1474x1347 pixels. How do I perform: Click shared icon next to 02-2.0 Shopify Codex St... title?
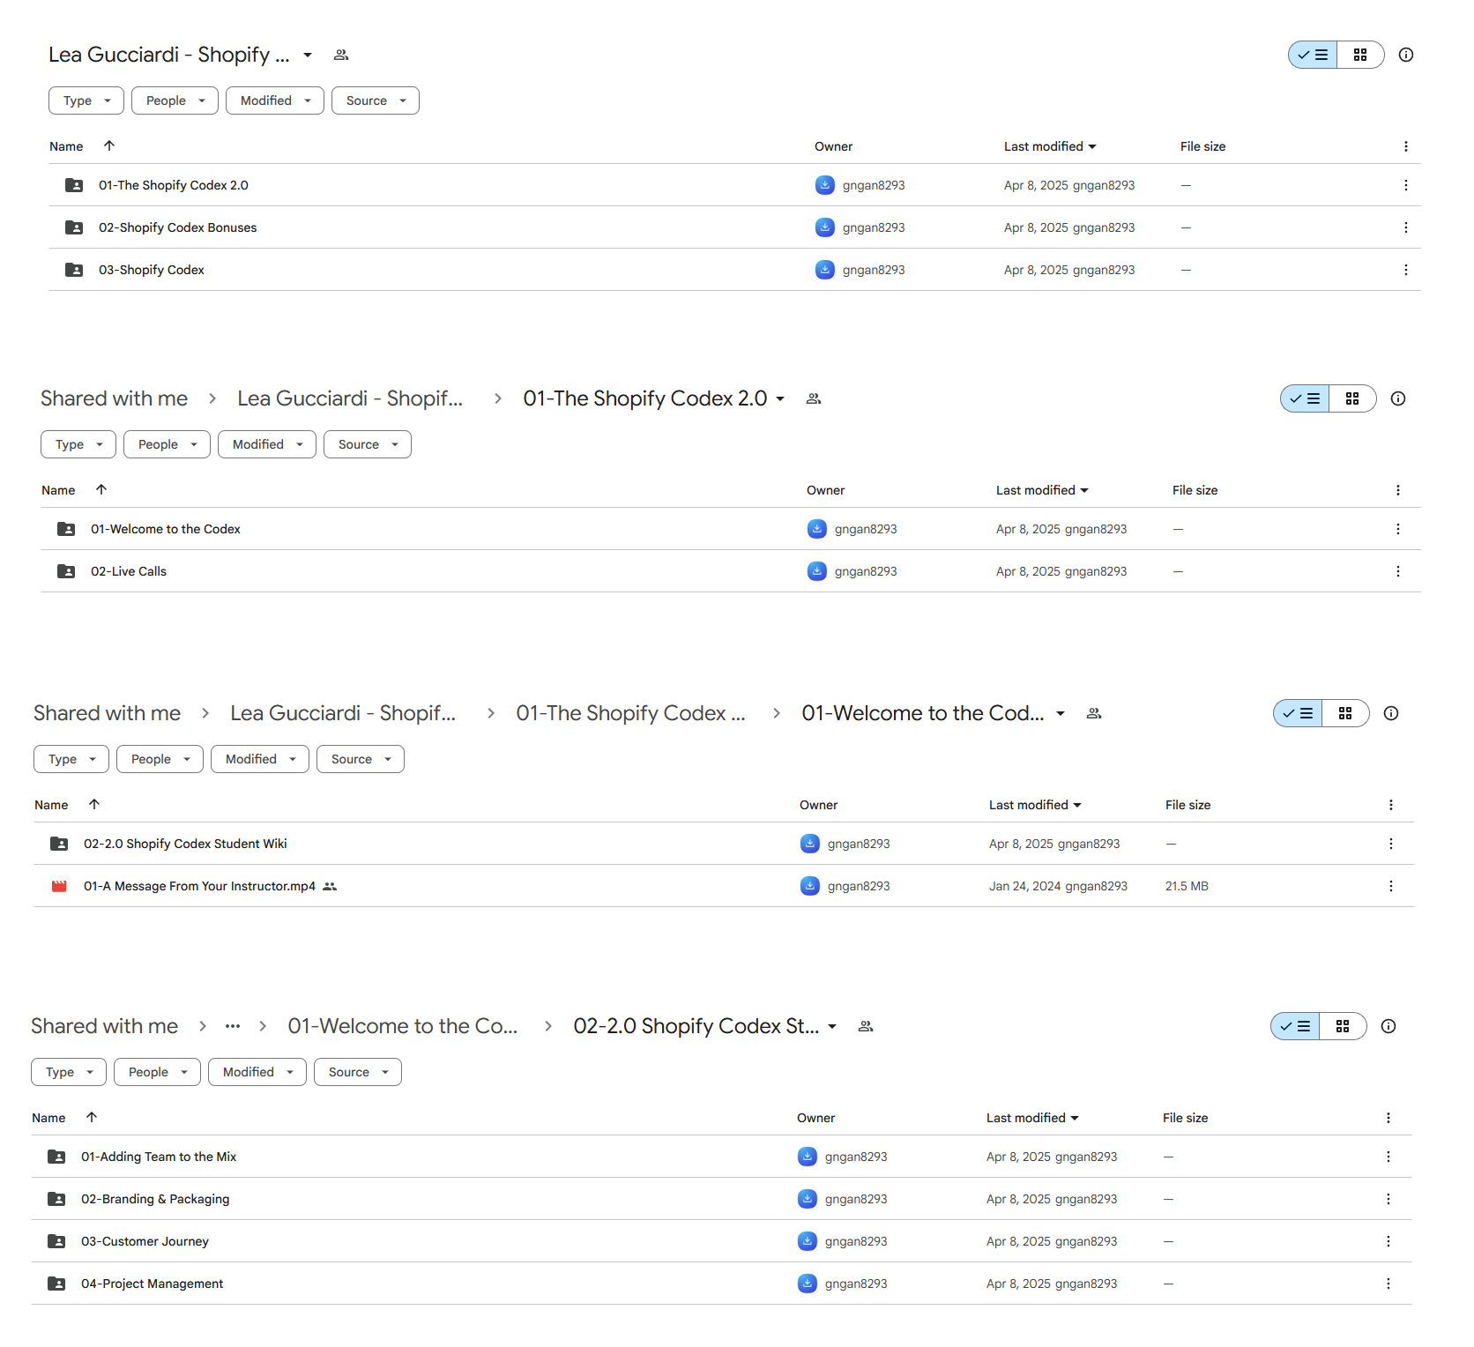click(x=866, y=1026)
